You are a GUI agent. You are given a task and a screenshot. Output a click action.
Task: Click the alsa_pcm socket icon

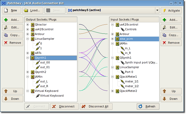pos(117,39)
